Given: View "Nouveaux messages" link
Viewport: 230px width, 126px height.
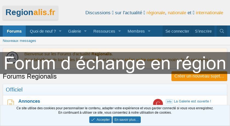Looking at the screenshot, I should [x=19, y=41].
